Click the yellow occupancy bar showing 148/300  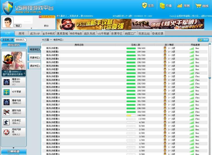coord(131,115)
